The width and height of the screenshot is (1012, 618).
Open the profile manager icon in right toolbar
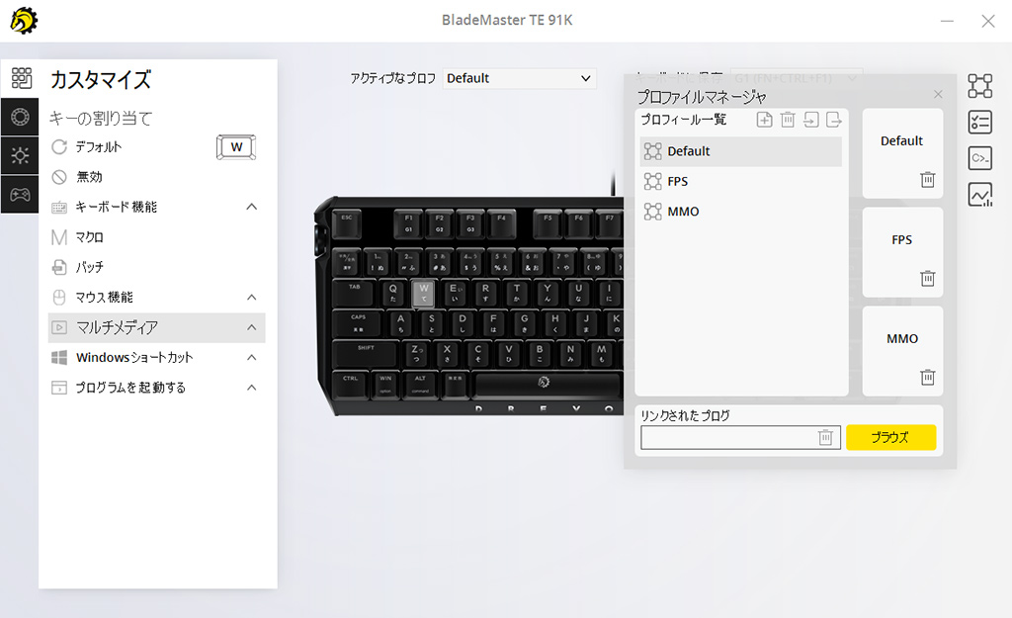point(979,86)
